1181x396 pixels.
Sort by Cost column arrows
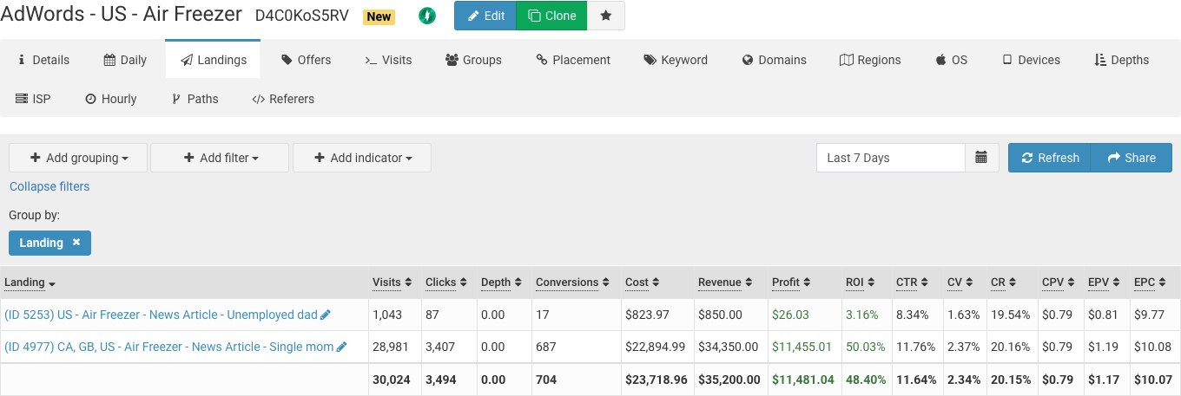coord(656,282)
